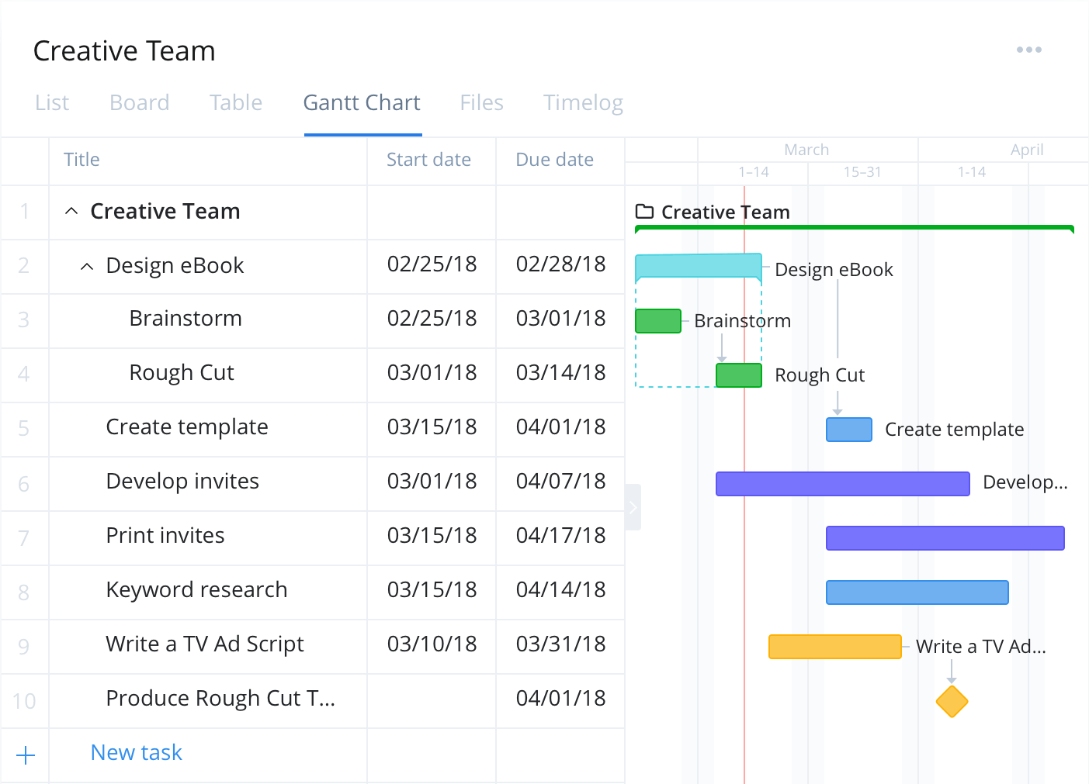The width and height of the screenshot is (1089, 784).
Task: Click the Produce Rough Cut T... task title
Action: (x=220, y=699)
